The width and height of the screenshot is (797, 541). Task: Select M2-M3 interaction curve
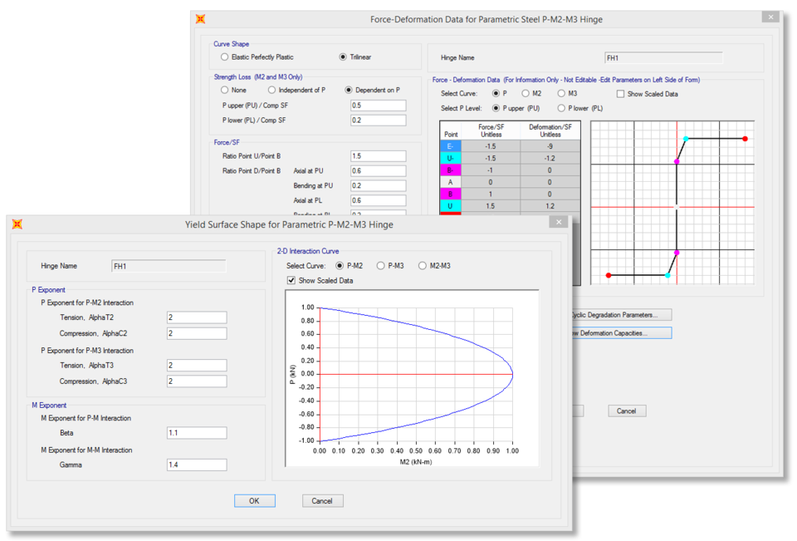(423, 266)
